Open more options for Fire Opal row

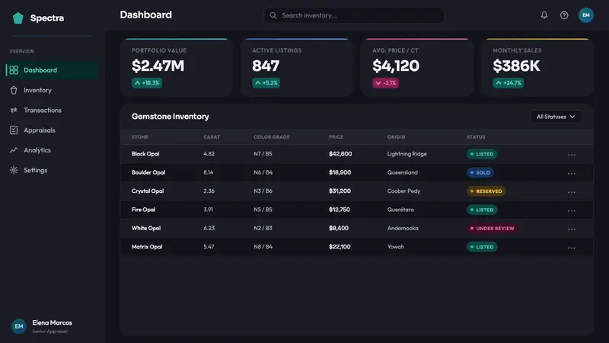click(572, 211)
